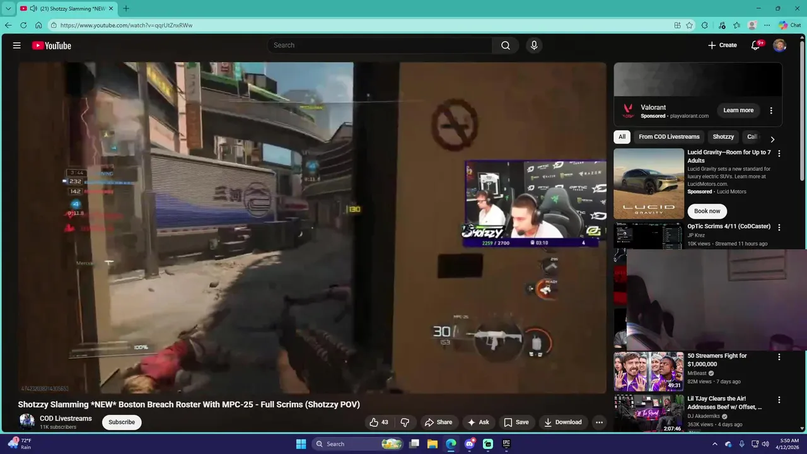The height and width of the screenshot is (454, 807).
Task: Open OpTic Scrims 4/11 video title
Action: tap(729, 227)
